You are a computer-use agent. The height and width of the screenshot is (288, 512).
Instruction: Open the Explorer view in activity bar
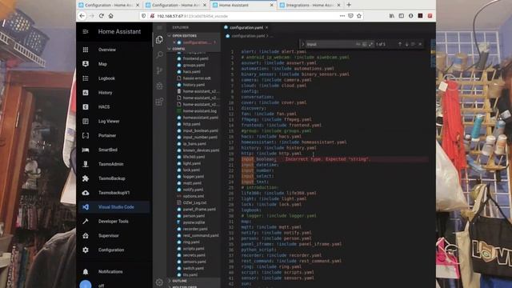click(159, 39)
